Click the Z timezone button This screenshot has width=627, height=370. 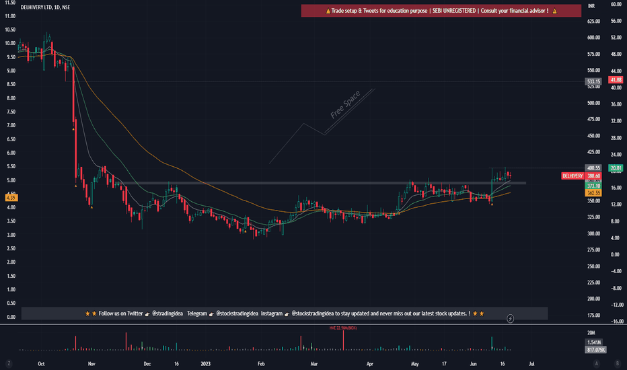coord(9,363)
